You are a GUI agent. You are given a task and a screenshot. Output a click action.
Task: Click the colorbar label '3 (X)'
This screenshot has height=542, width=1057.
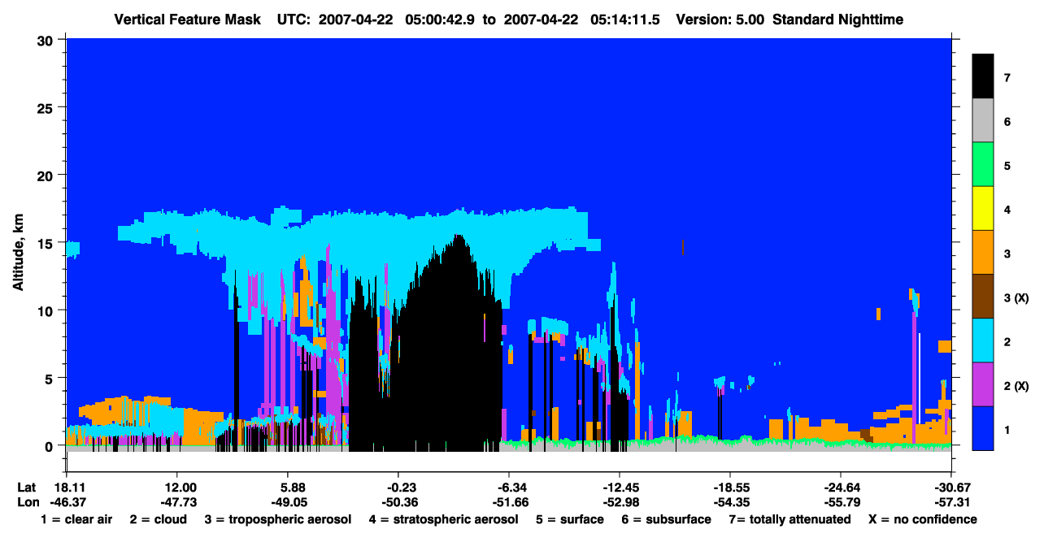(x=1016, y=297)
